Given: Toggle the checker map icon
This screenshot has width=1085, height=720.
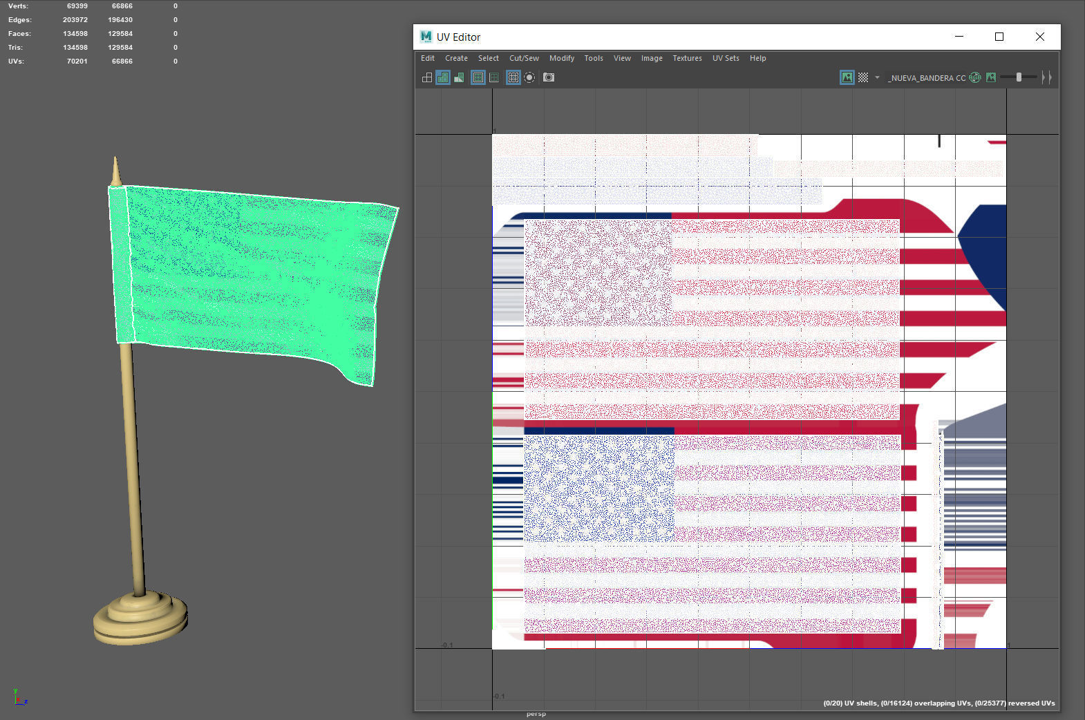Looking at the screenshot, I should coord(863,77).
